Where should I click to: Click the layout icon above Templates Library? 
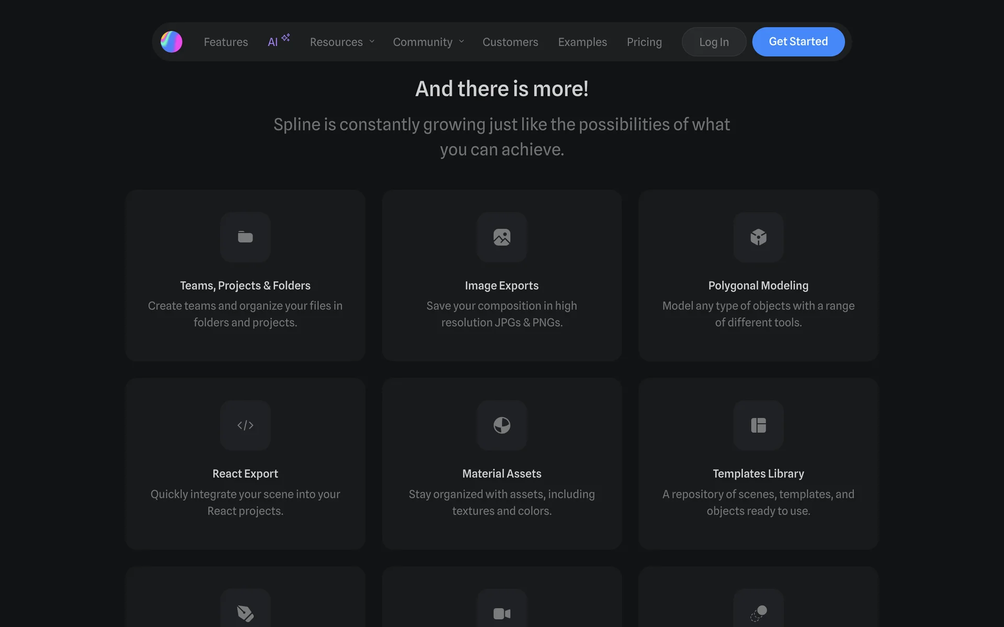[758, 425]
